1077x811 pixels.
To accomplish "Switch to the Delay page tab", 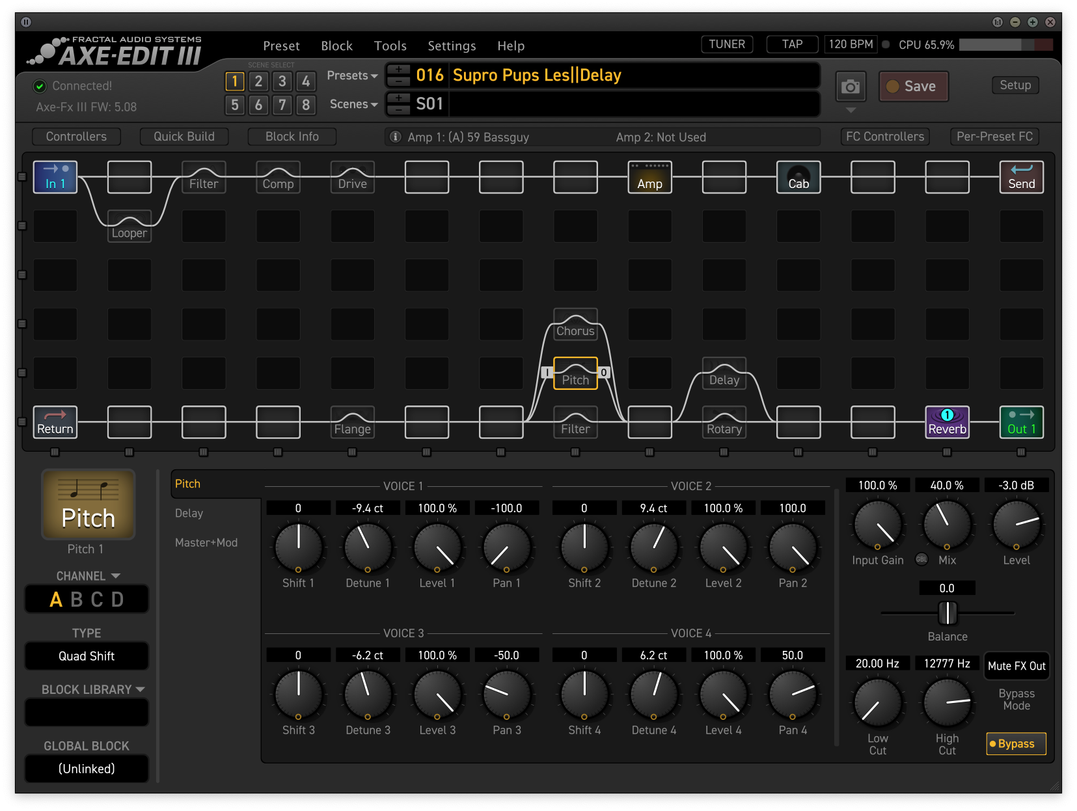I will point(189,513).
